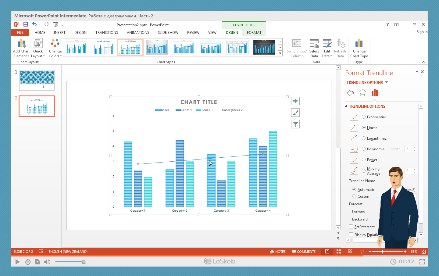The width and height of the screenshot is (439, 276).
Task: Click the zoom slider in status bar
Action: [382, 252]
